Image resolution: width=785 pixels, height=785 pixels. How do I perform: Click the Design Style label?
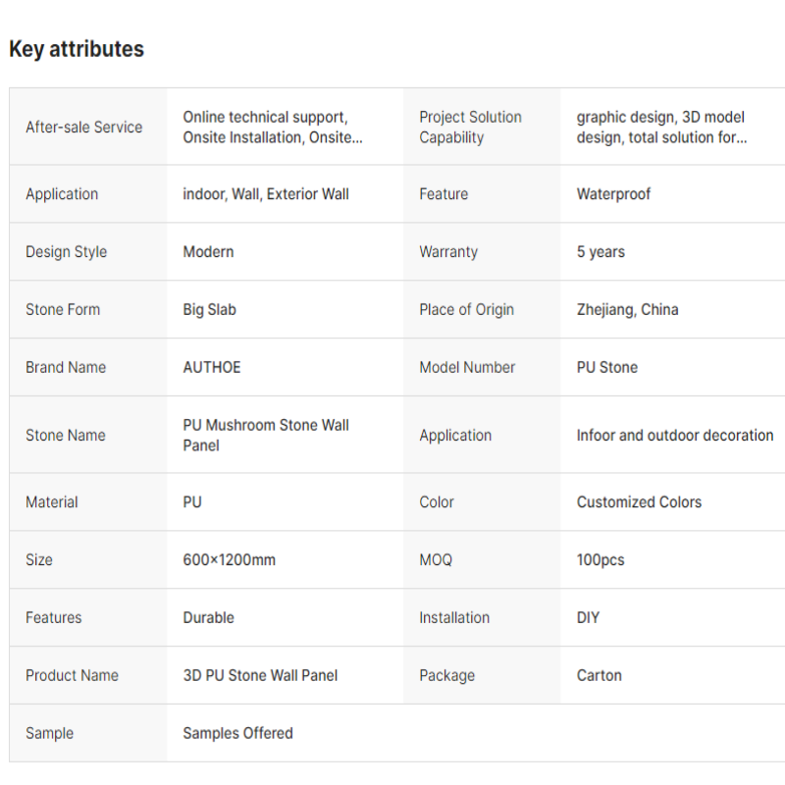(x=66, y=252)
